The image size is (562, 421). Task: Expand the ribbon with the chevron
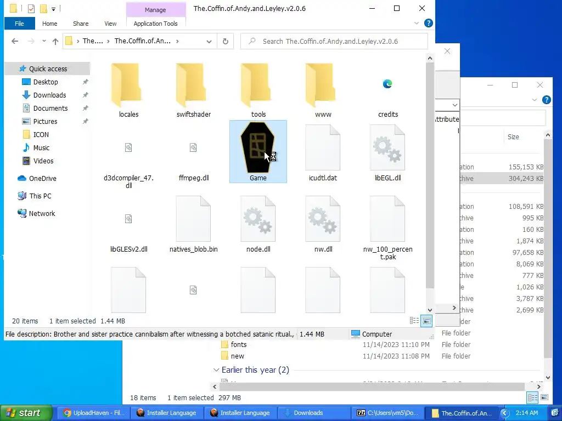point(417,23)
